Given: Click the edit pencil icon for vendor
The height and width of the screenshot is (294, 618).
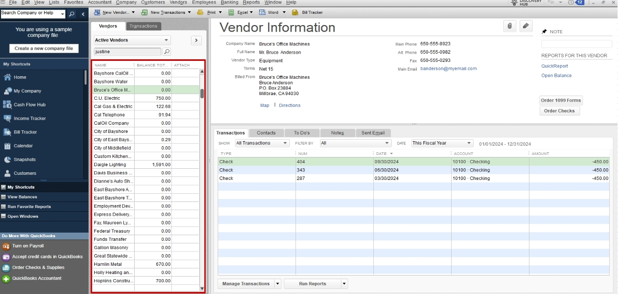Looking at the screenshot, I should pyautogui.click(x=526, y=26).
